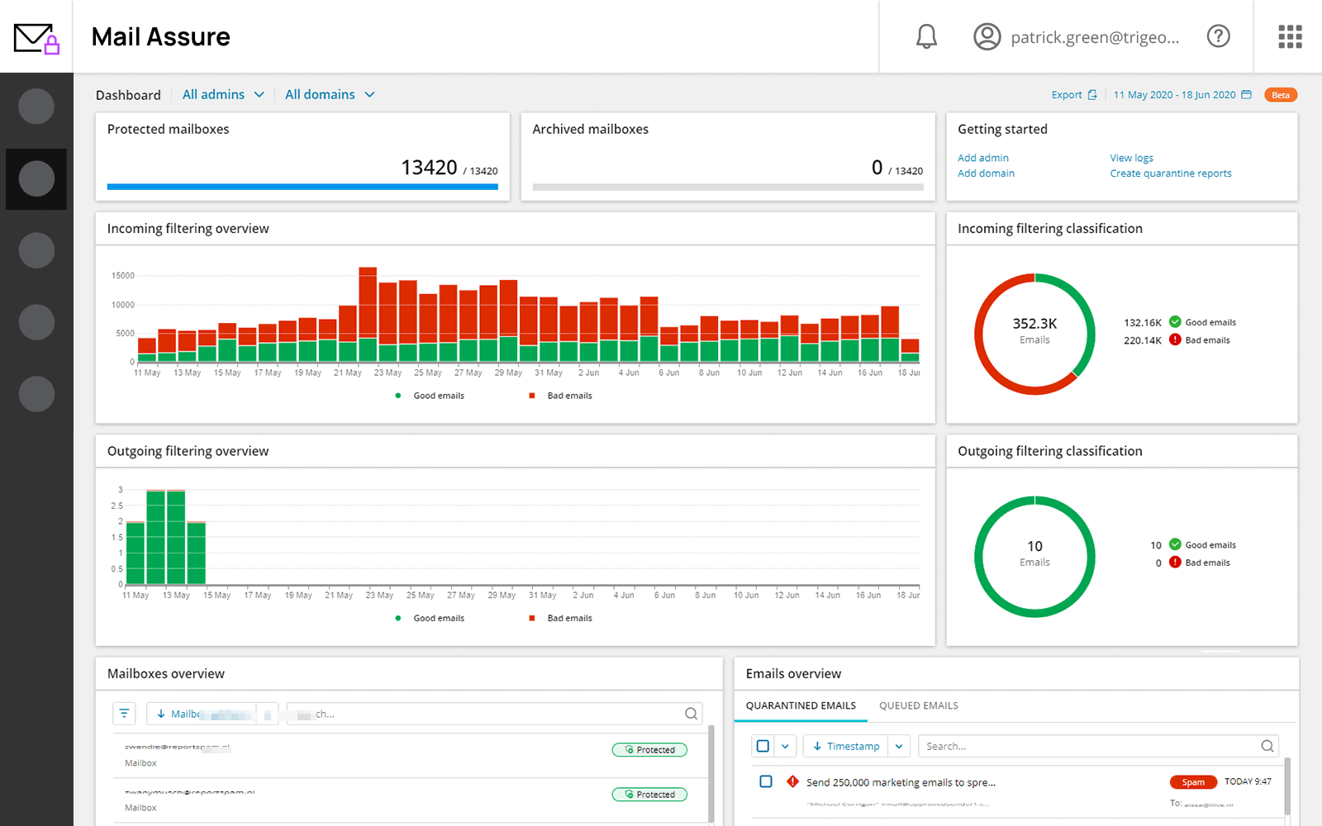1322x826 pixels.
Task: Open the help question mark icon
Action: point(1218,36)
